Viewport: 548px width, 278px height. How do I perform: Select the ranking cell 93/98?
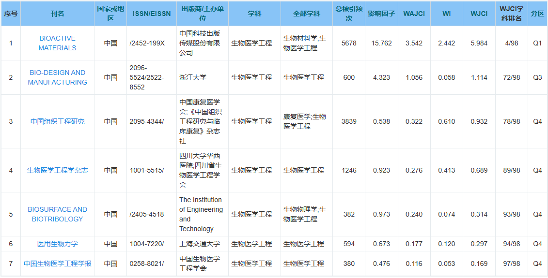pyautogui.click(x=511, y=214)
